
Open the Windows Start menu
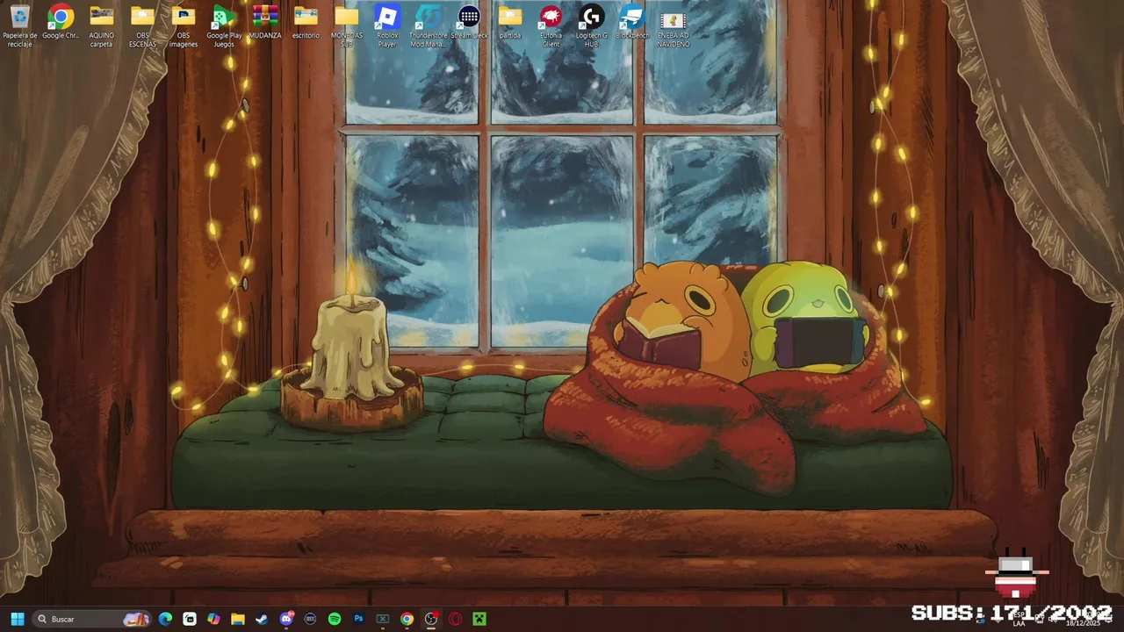tap(17, 619)
